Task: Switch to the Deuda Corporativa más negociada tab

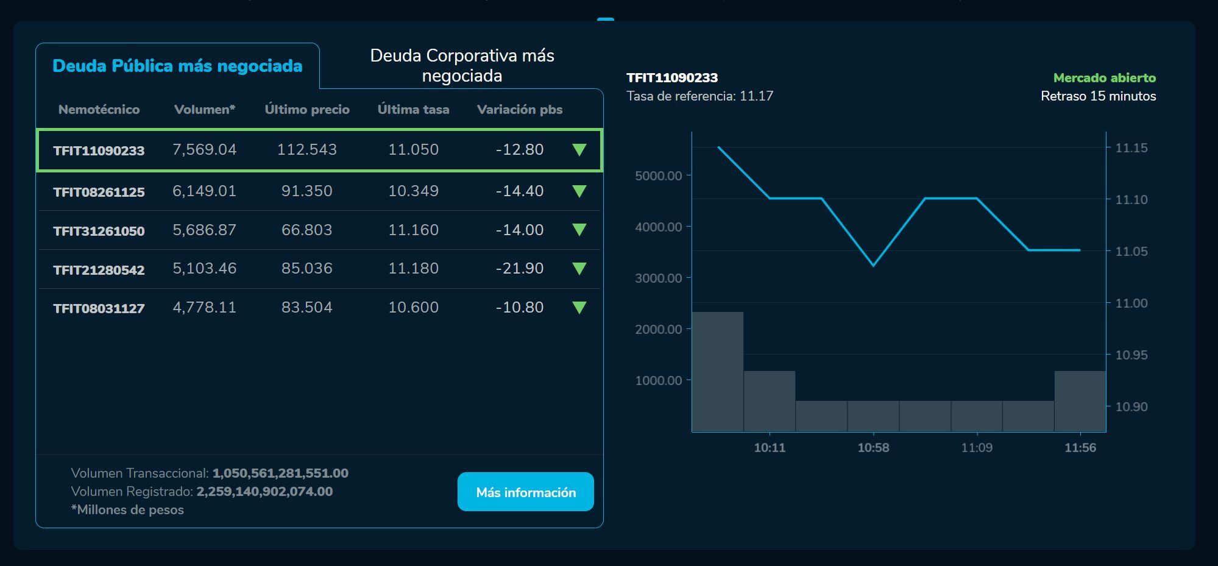Action: pos(462,65)
